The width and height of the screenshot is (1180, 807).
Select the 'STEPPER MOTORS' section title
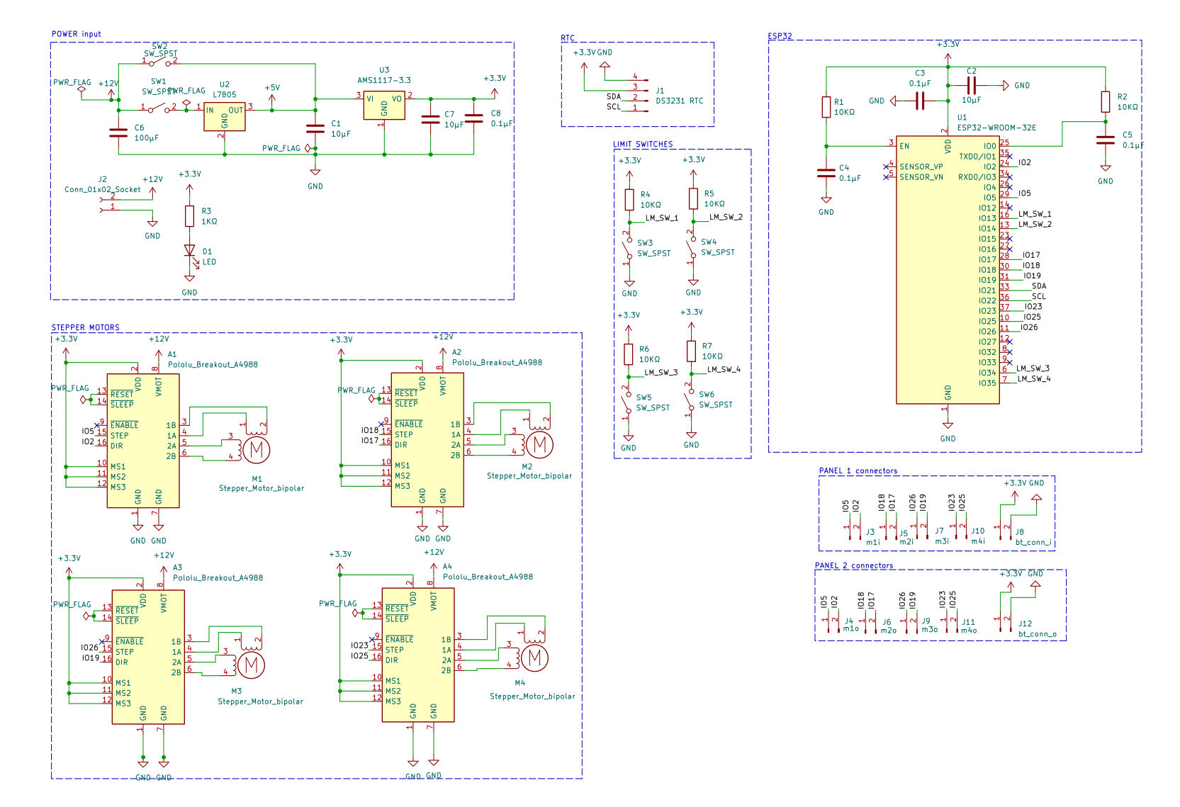click(x=86, y=327)
